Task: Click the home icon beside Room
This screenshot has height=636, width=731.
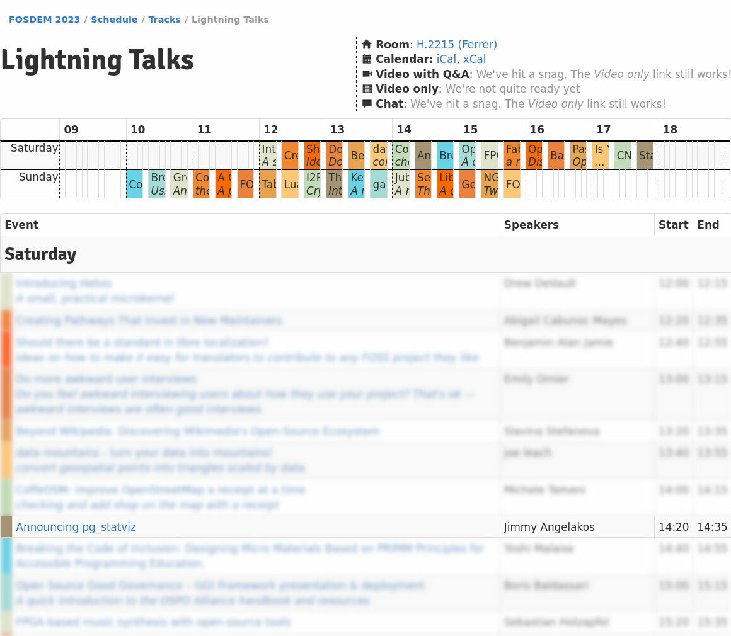Action: [x=367, y=45]
